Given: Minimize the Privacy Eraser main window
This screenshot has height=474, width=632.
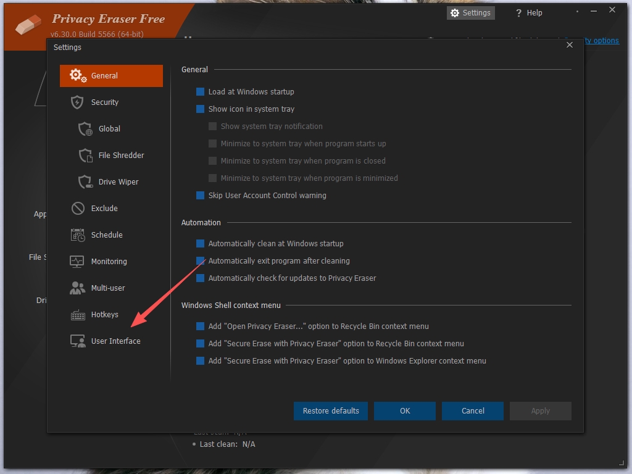Looking at the screenshot, I should pyautogui.click(x=594, y=11).
